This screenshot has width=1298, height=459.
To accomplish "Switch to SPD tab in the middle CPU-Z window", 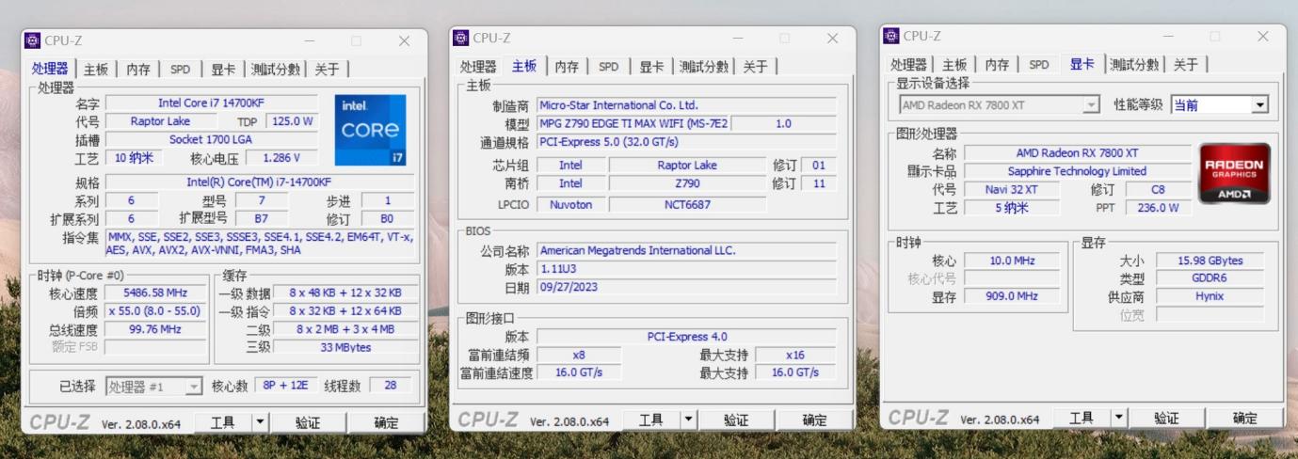I will [609, 66].
